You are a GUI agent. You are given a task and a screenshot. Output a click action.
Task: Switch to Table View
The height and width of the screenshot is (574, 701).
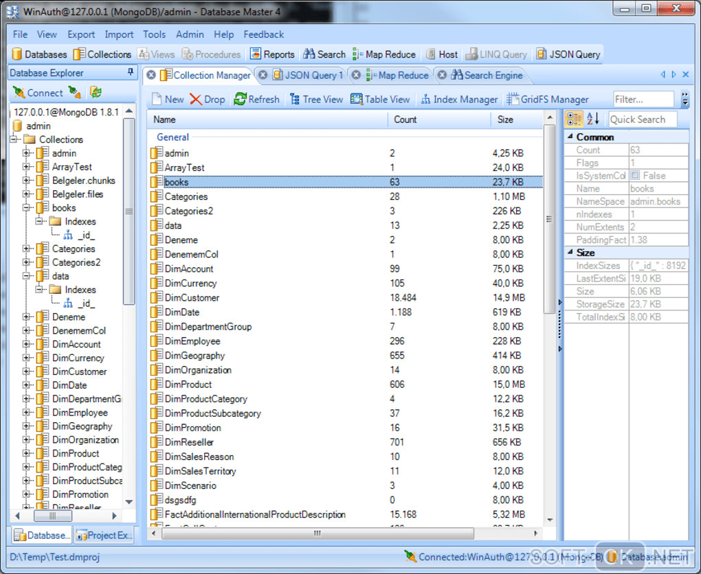(380, 99)
